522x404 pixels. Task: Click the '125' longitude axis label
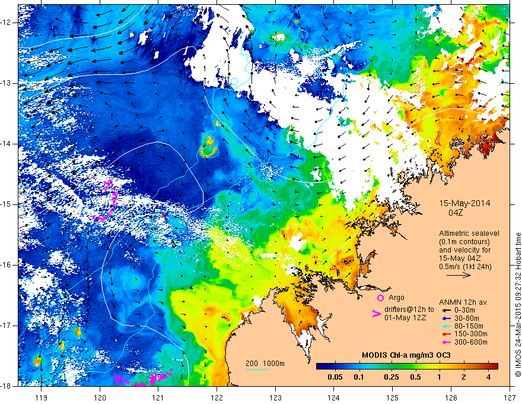click(393, 397)
